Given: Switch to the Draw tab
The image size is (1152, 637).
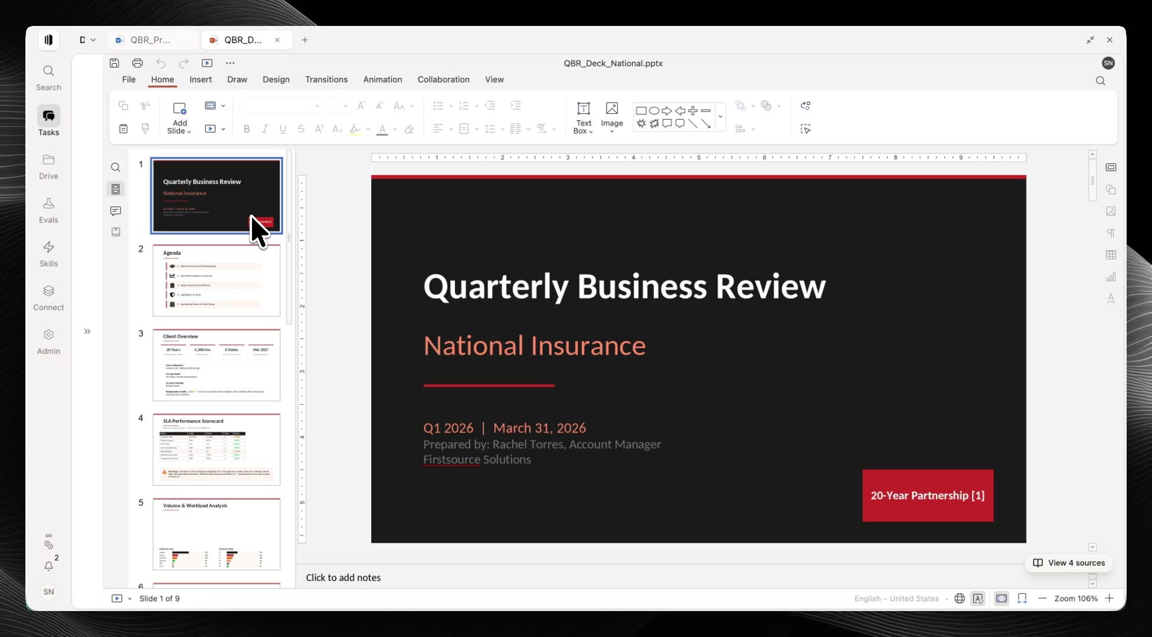Looking at the screenshot, I should click(x=237, y=80).
